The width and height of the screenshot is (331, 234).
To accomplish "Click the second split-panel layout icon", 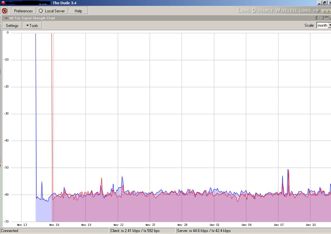I will 322,18.
